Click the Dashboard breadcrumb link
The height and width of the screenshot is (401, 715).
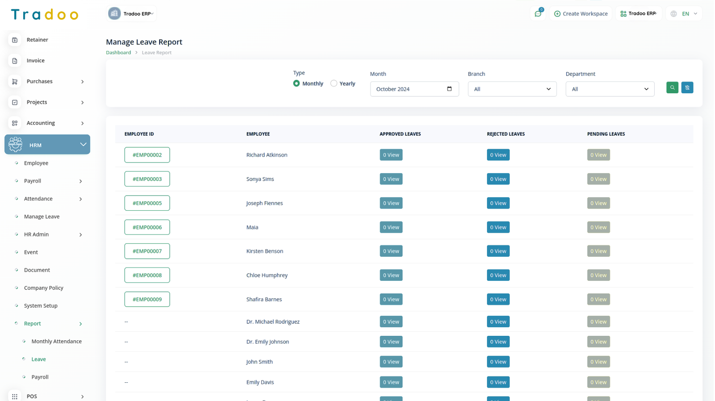coord(118,53)
